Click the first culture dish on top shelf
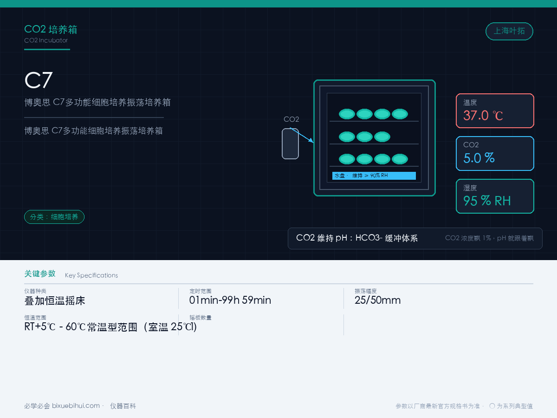The height and width of the screenshot is (418, 557). pos(347,114)
